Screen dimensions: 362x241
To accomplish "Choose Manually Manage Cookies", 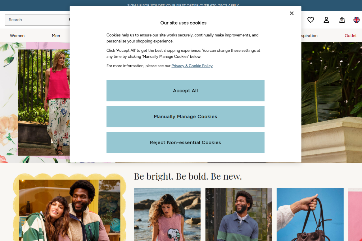I will tap(186, 117).
